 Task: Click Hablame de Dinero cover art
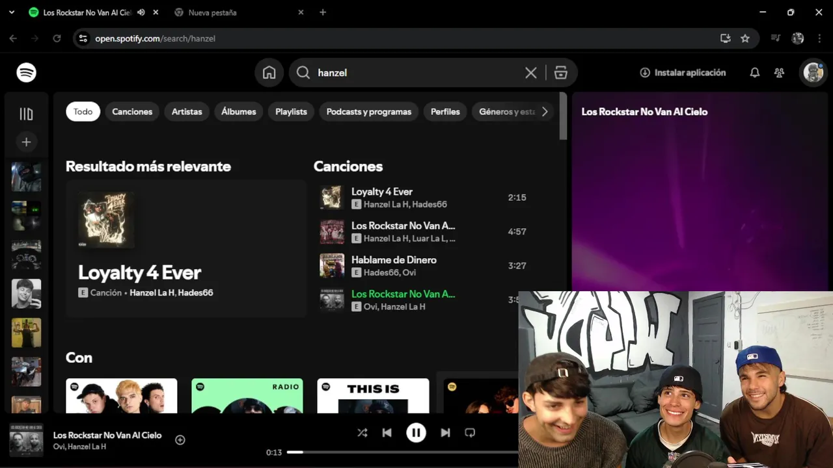coord(331,266)
